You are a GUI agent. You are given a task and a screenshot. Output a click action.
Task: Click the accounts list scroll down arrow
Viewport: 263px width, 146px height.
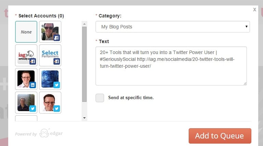84,118
